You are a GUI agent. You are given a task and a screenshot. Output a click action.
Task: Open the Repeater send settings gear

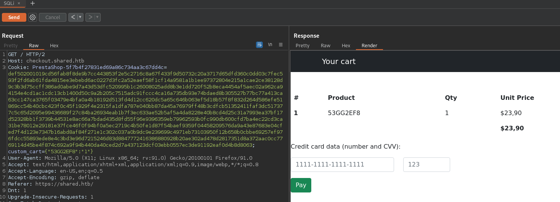[32, 18]
